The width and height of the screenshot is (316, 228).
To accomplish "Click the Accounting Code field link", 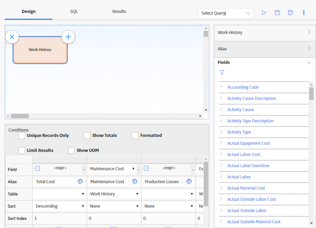I will coord(243,87).
